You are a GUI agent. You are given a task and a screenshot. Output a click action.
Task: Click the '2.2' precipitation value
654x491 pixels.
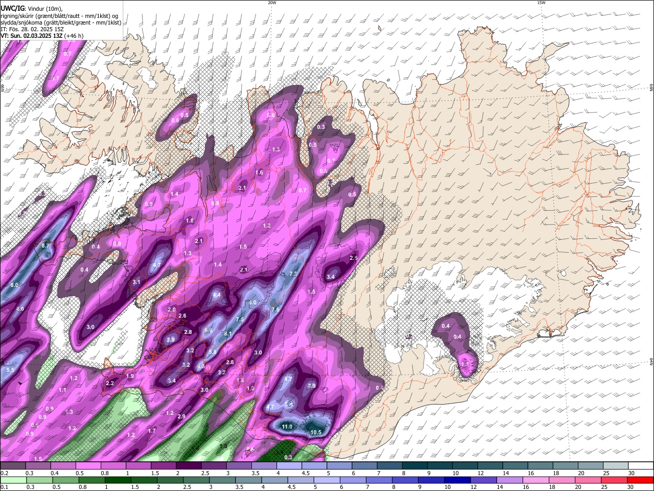[x=110, y=383]
